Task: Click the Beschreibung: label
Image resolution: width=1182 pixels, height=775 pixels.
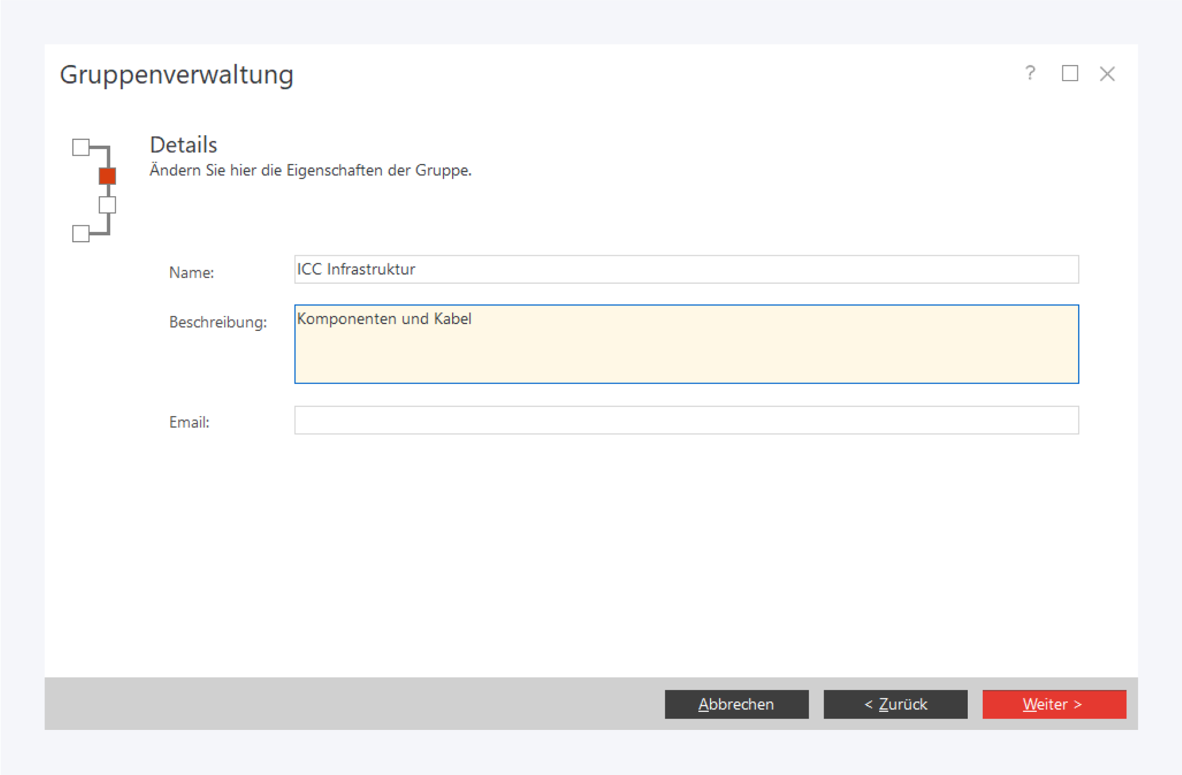Action: tap(218, 322)
